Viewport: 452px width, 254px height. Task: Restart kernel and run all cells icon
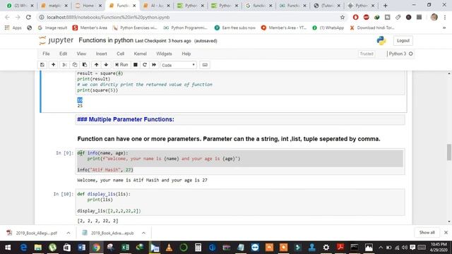pyautogui.click(x=154, y=65)
